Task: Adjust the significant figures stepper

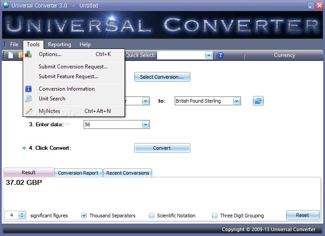Action: 22,215
